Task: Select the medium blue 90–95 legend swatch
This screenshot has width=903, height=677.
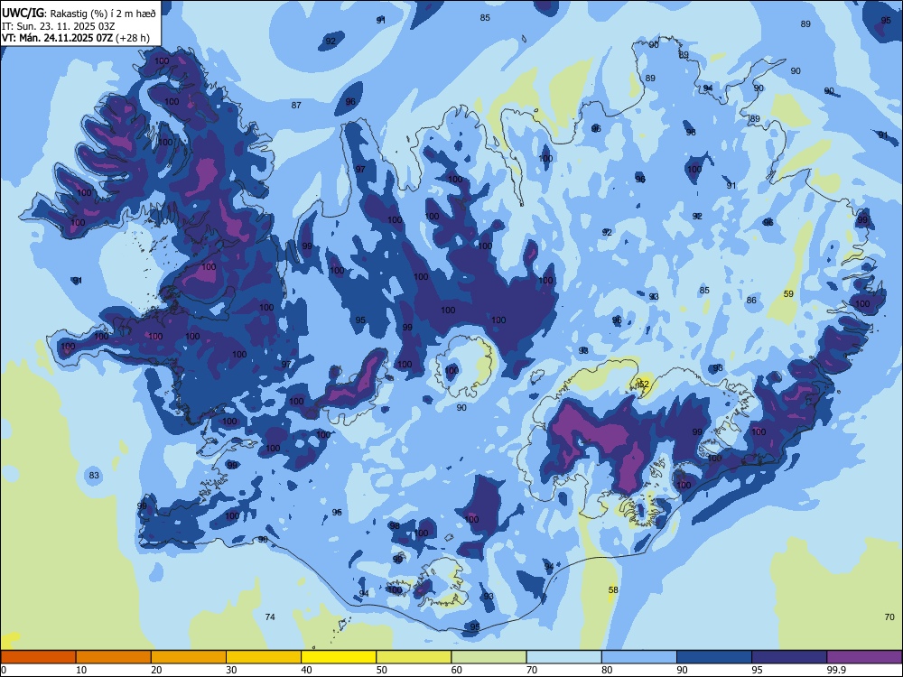Action: 714,657
